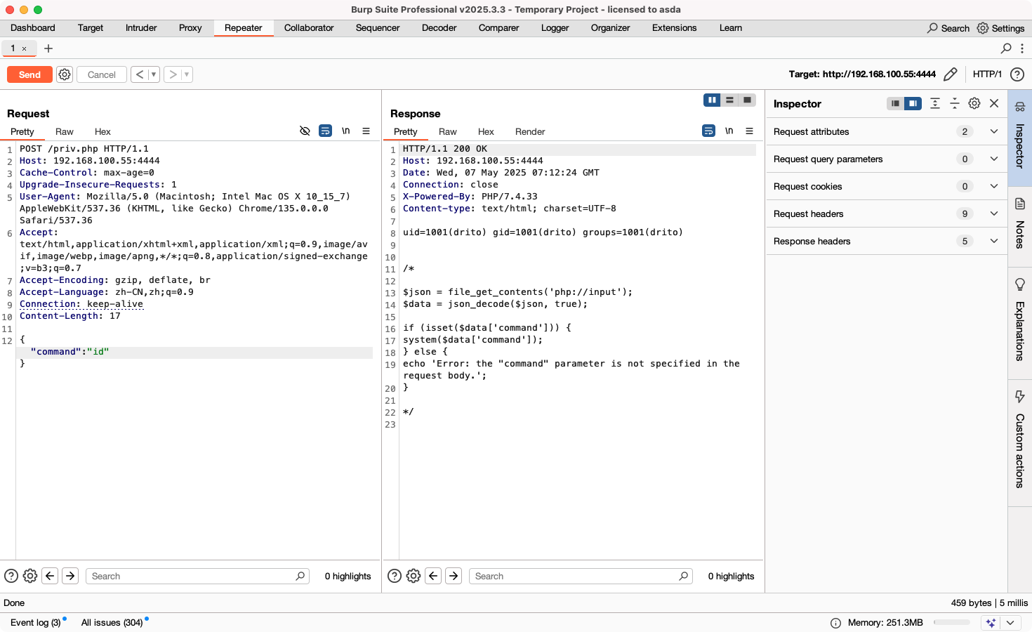Select top-bottom layout view
Viewport: 1032px width, 632px height.
point(730,100)
